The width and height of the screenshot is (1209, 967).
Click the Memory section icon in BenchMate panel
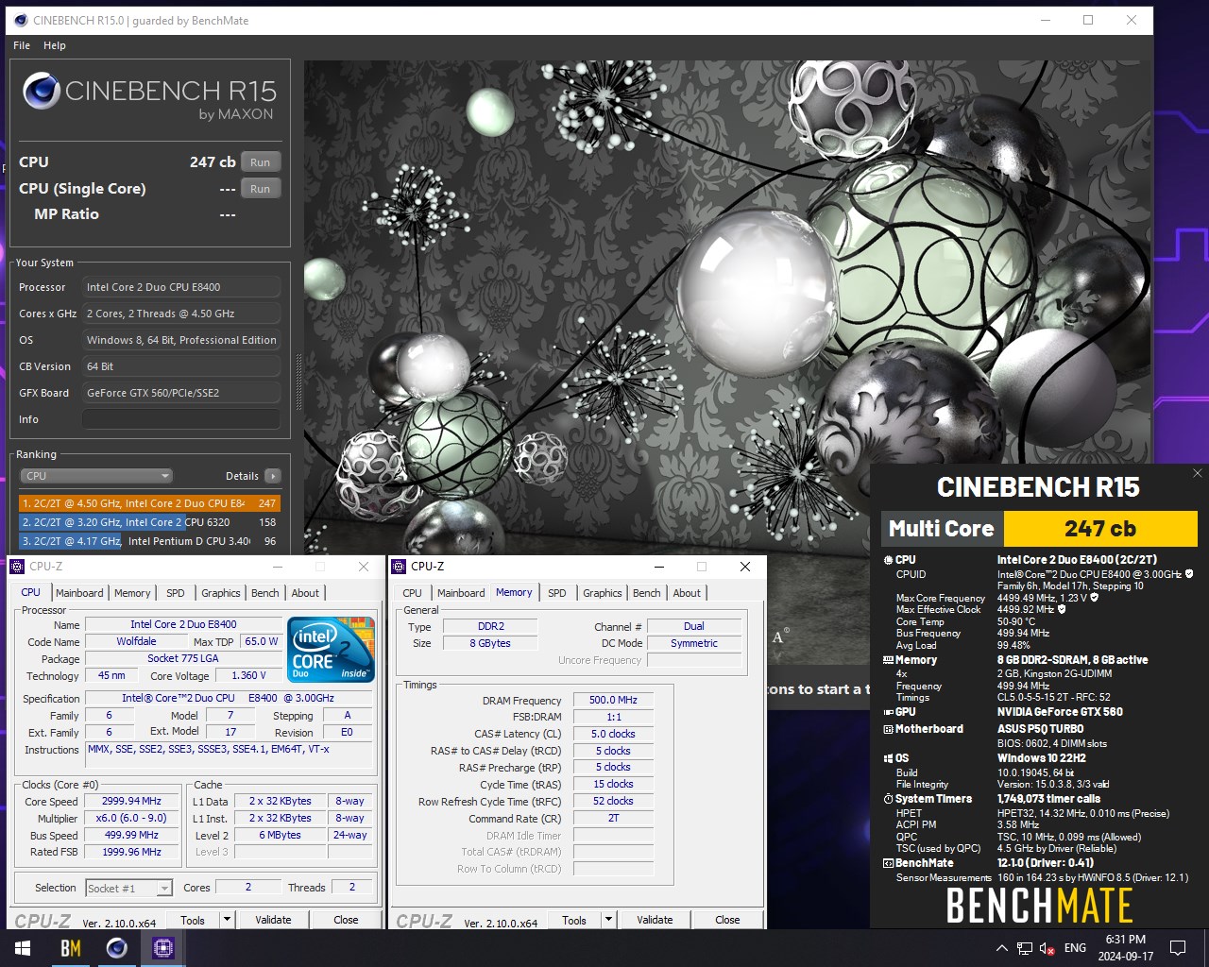tap(888, 660)
